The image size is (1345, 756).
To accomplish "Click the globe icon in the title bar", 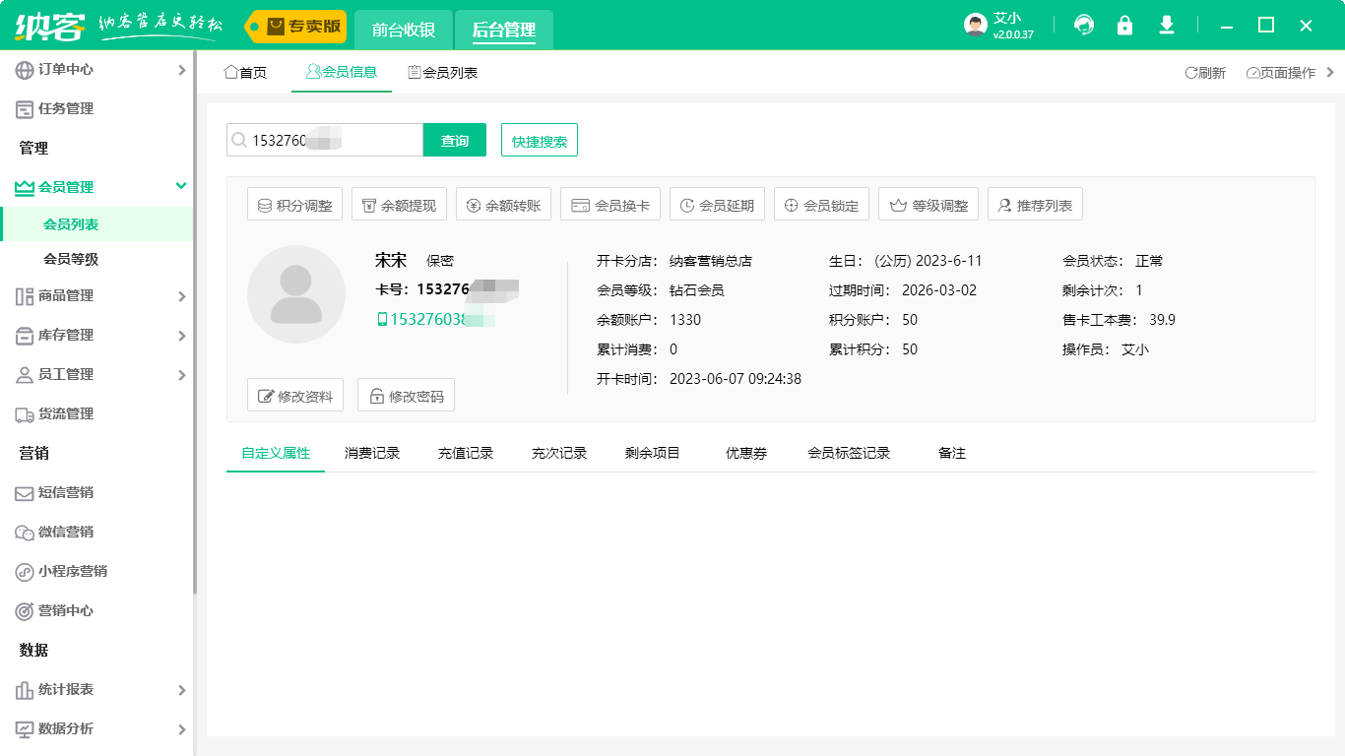I will click(x=1083, y=25).
